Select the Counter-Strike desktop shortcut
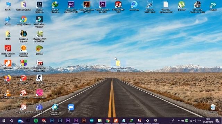 coord(39,80)
